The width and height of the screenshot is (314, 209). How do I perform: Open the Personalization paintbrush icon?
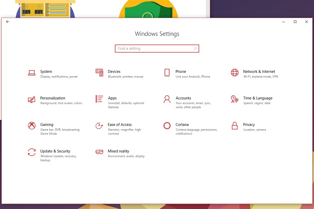(x=32, y=99)
